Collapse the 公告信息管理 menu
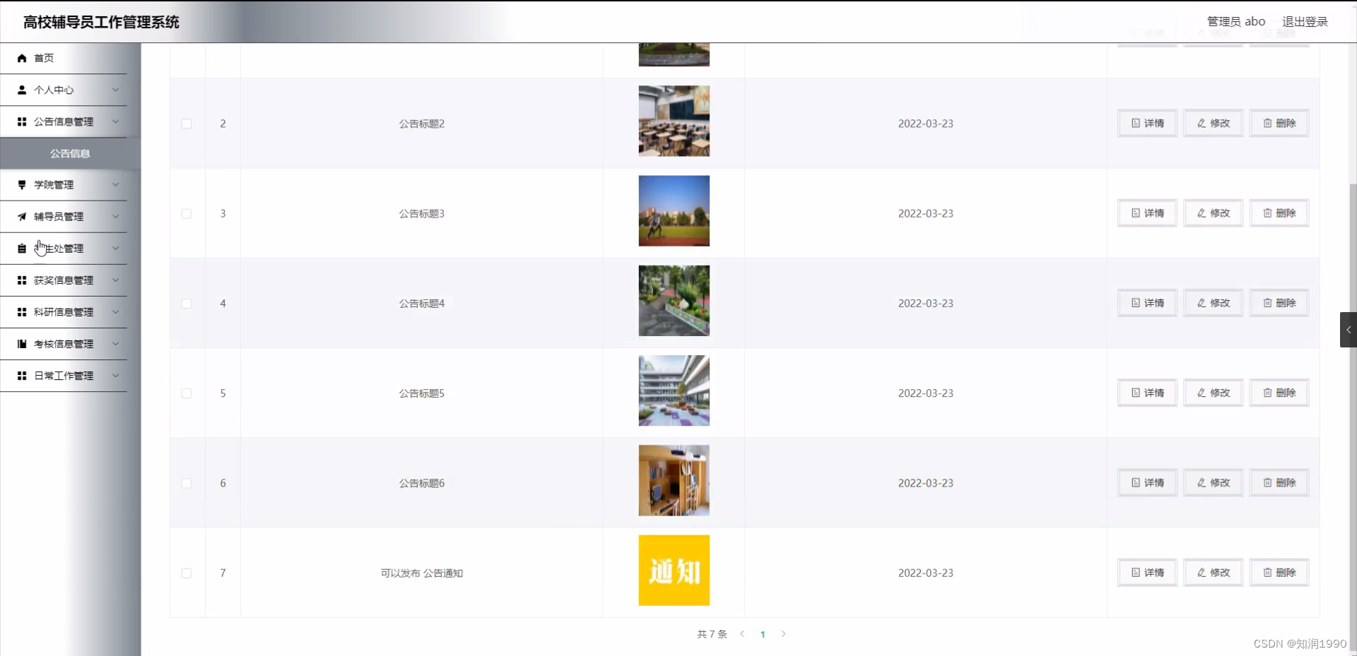Screen dimensions: 1357x656 (x=115, y=121)
